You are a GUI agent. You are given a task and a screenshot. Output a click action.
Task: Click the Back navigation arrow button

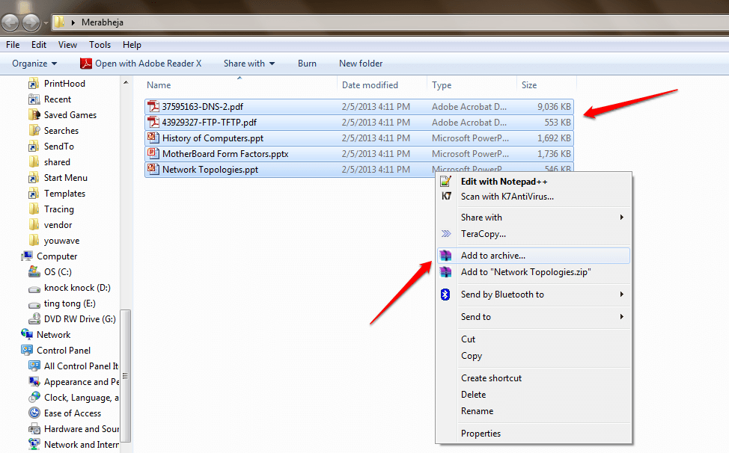click(10, 22)
